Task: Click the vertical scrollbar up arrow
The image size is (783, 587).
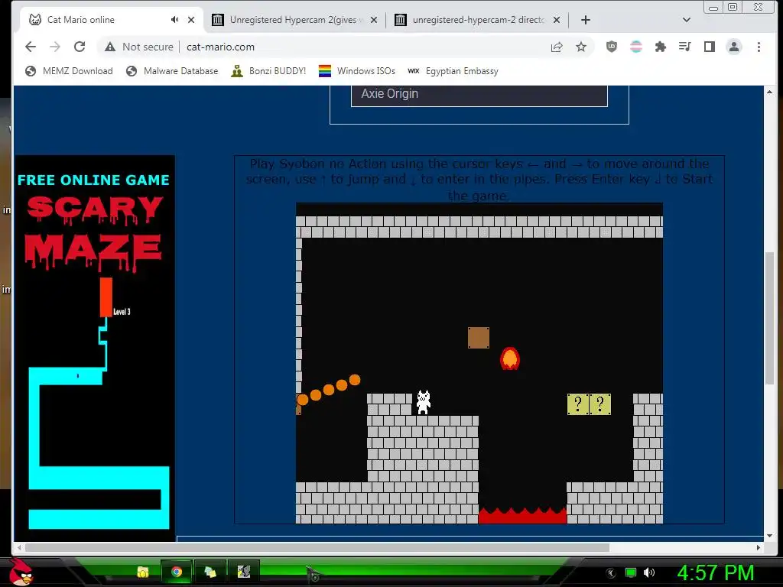Action: (769, 92)
